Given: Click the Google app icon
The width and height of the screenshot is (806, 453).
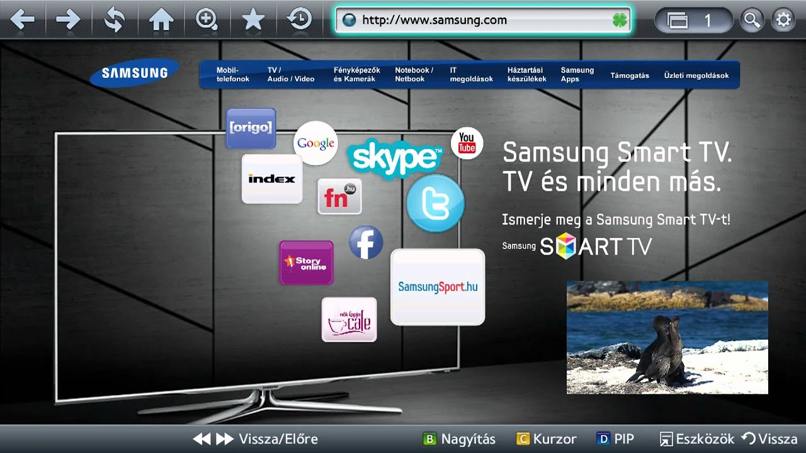Looking at the screenshot, I should tap(315, 143).
